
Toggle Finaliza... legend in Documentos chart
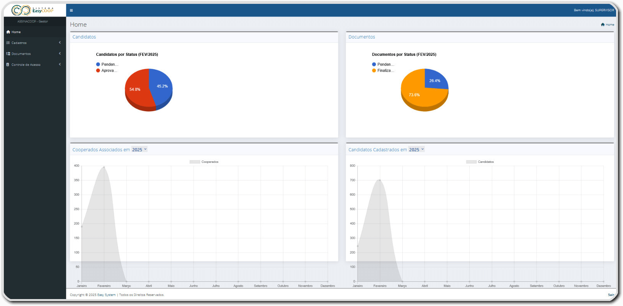tap(383, 70)
